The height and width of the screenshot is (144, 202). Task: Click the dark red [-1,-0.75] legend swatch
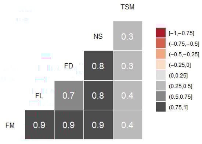(x=160, y=32)
